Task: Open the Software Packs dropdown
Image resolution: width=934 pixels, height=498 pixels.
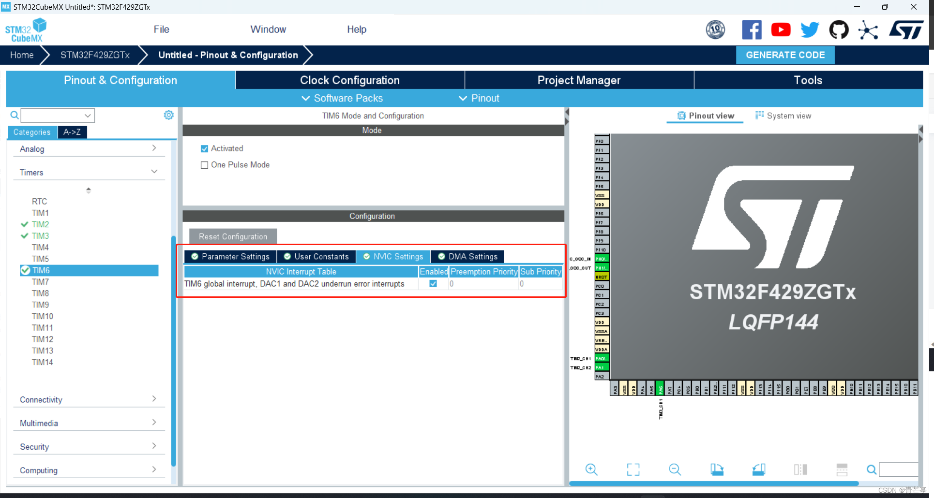Action: (342, 98)
